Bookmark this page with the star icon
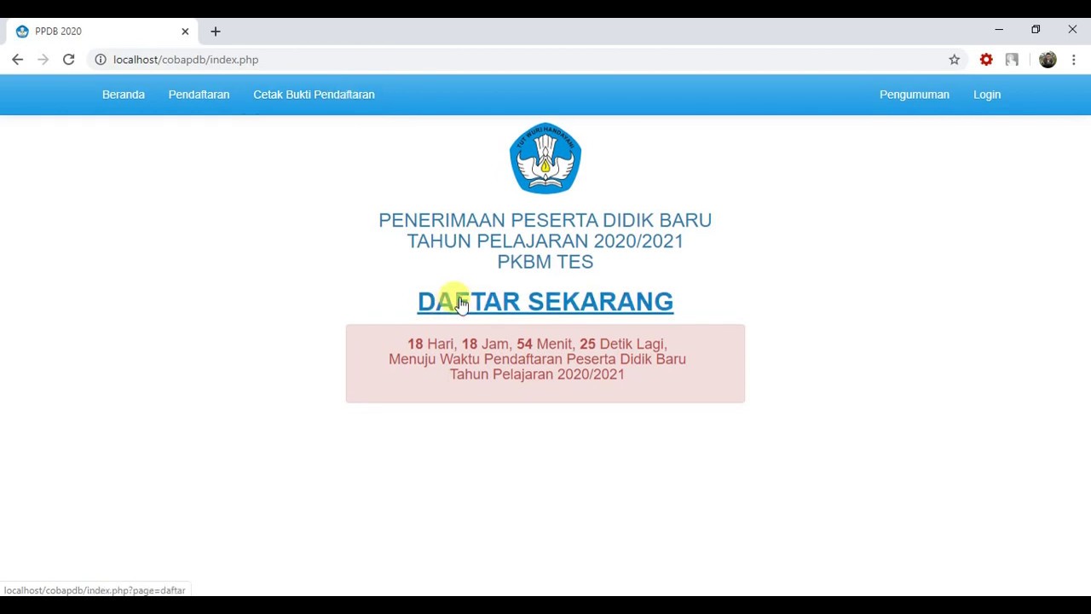The image size is (1091, 614). 955,60
